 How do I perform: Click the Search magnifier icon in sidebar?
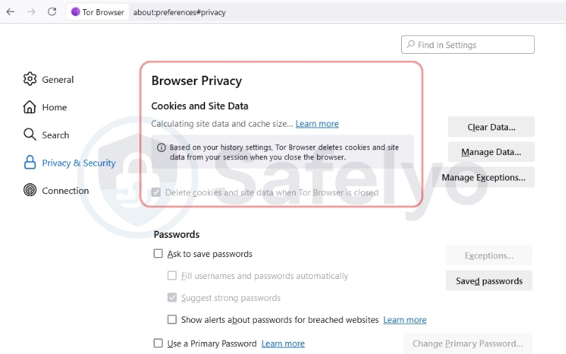30,135
